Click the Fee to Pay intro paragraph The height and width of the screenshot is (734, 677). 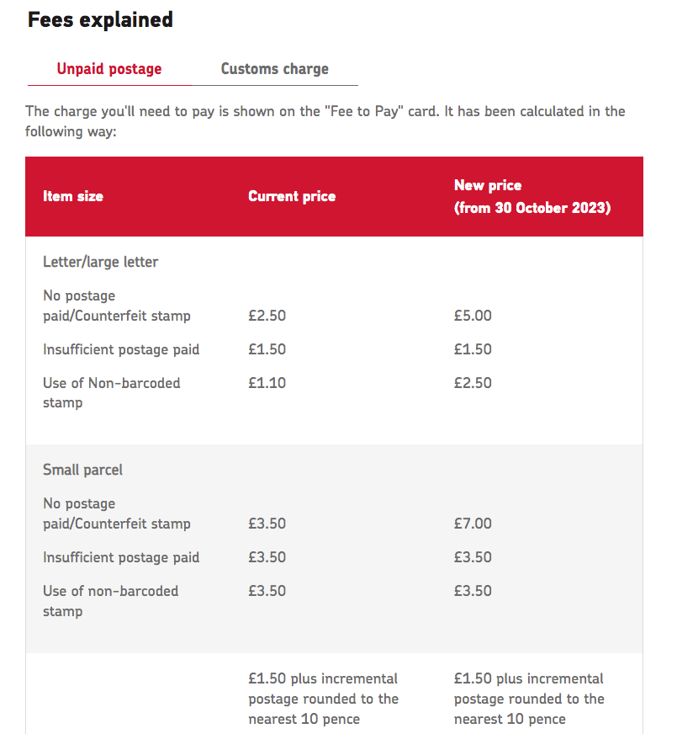pyautogui.click(x=325, y=121)
